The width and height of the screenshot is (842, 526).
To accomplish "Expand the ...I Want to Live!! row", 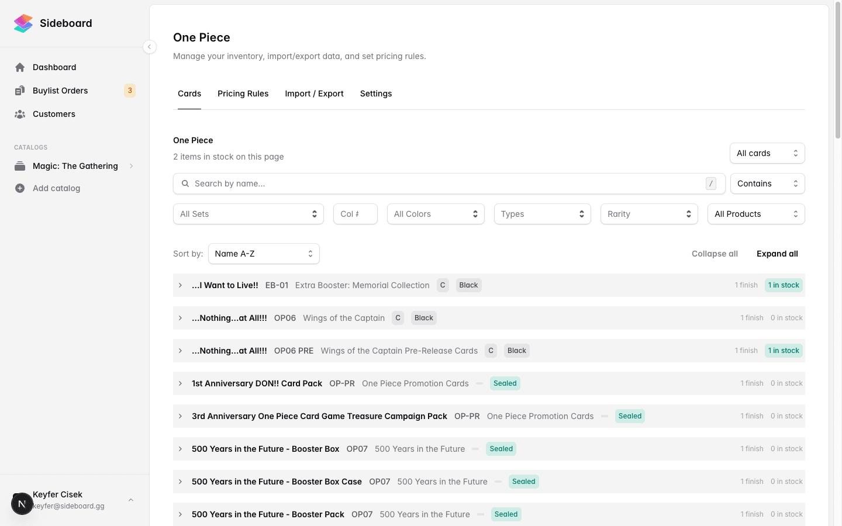I will tap(181, 285).
